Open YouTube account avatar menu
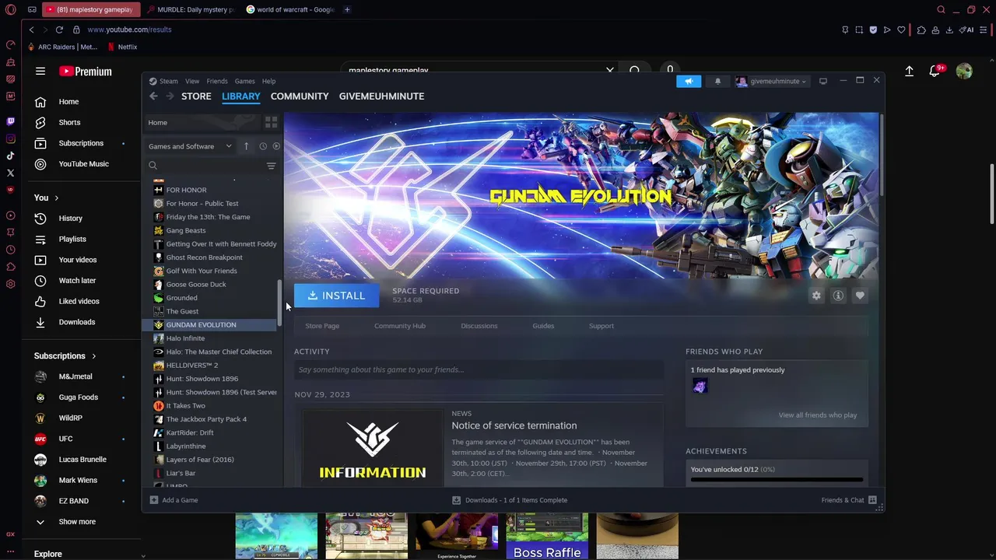 (964, 71)
